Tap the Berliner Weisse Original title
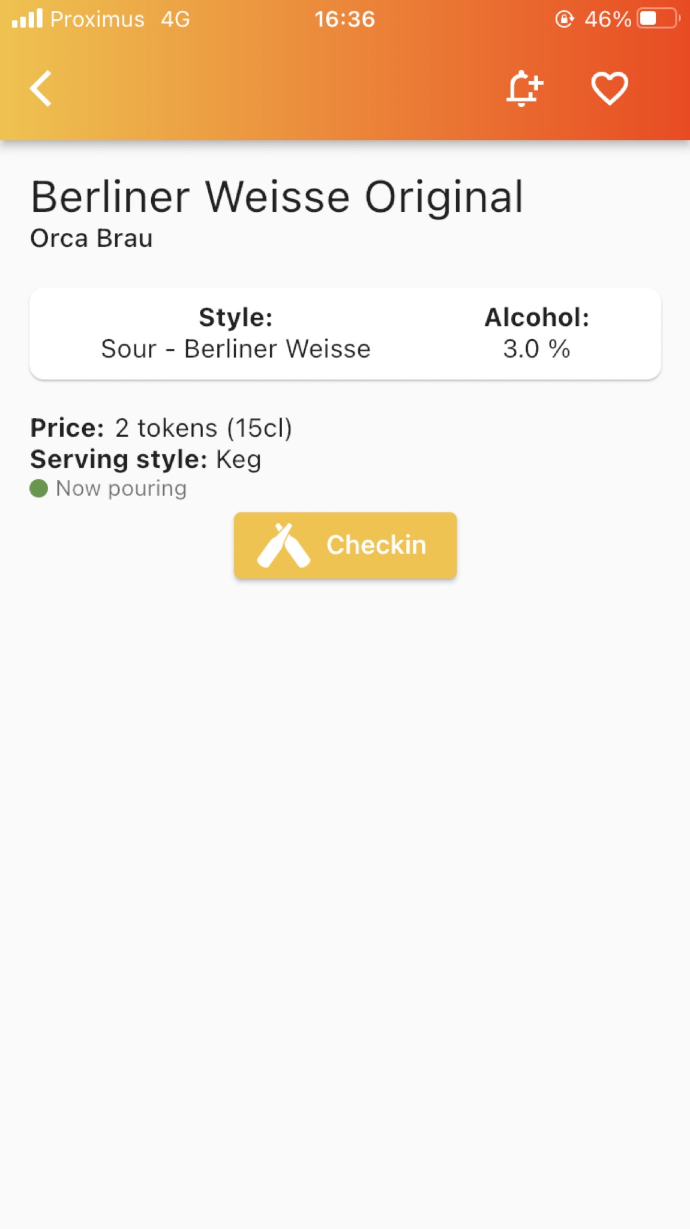 click(277, 197)
